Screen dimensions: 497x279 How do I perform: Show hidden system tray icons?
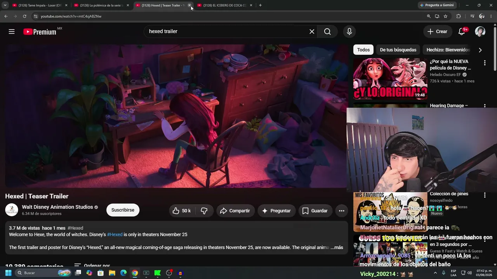point(435,273)
